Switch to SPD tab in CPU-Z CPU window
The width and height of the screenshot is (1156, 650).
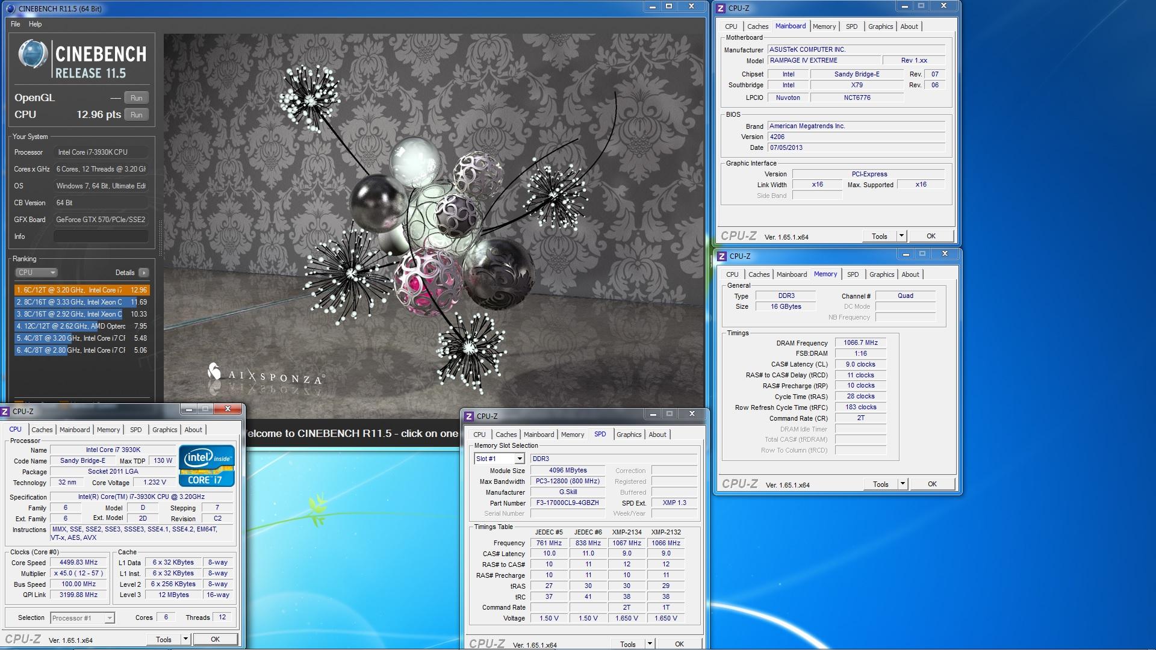pyautogui.click(x=136, y=430)
